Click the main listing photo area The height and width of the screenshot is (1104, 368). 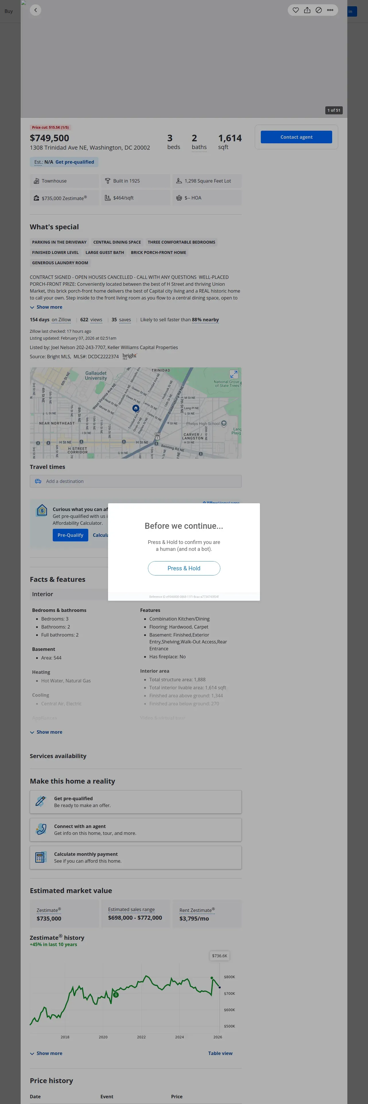pyautogui.click(x=184, y=59)
